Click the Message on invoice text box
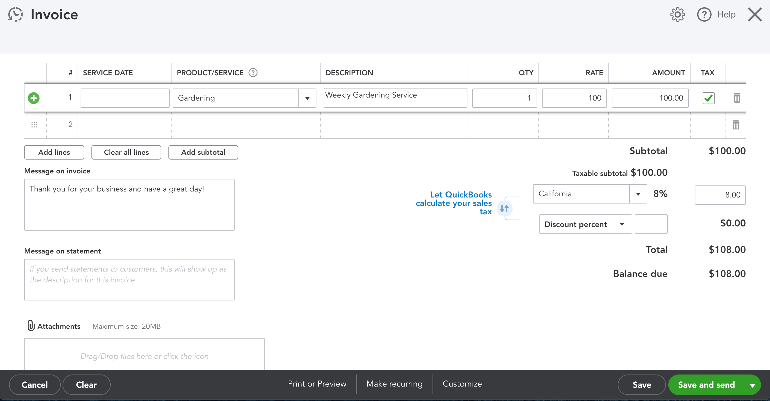Screen dimensions: 770x401 [x=129, y=205]
